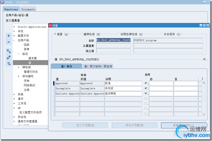This screenshot has height=141, width=212.
Task: Select the 函数 tree item
Action: point(26,45)
